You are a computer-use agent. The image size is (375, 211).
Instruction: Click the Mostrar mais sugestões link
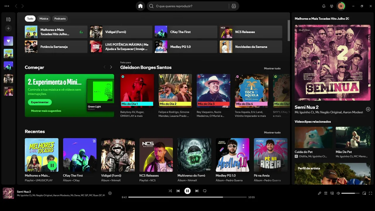click(46, 111)
